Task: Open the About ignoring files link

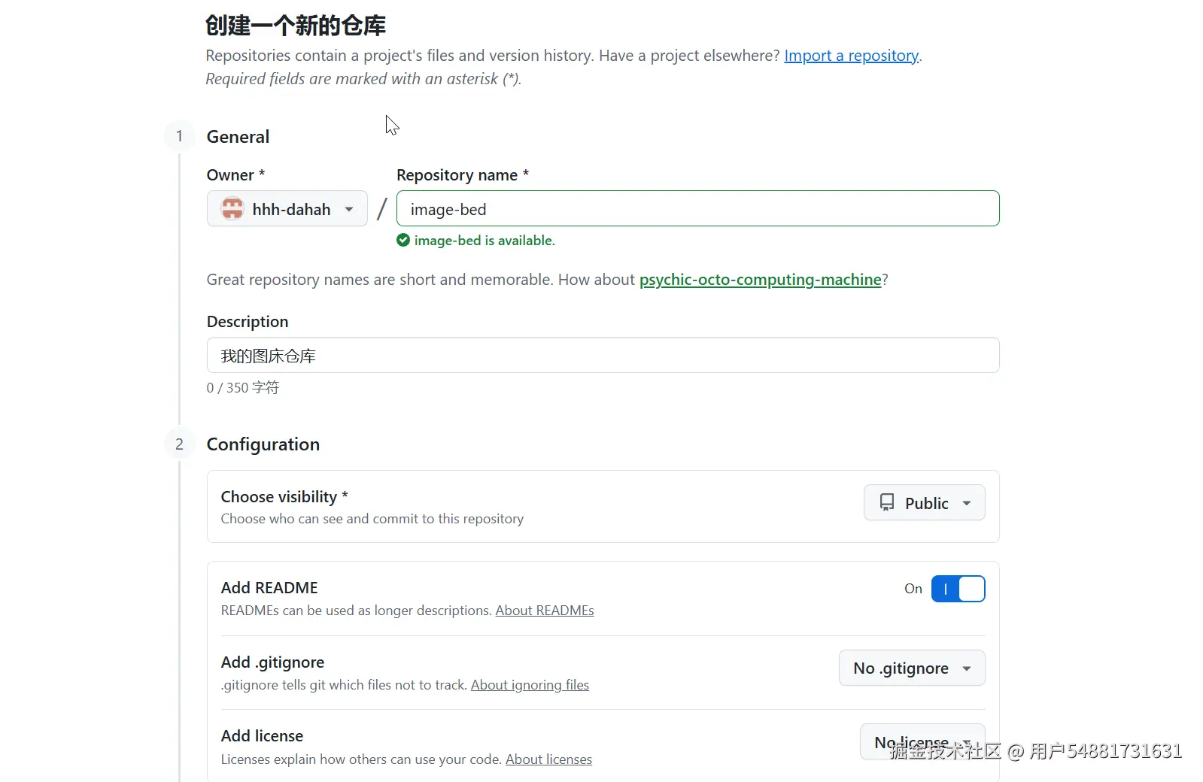Action: click(x=530, y=685)
